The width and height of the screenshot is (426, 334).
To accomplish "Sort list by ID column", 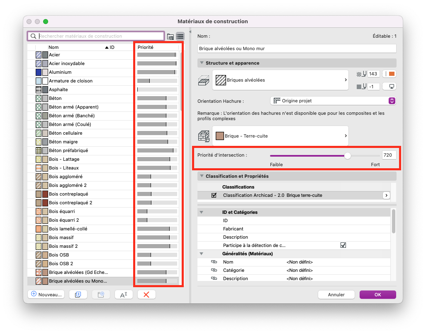I will tap(121, 47).
